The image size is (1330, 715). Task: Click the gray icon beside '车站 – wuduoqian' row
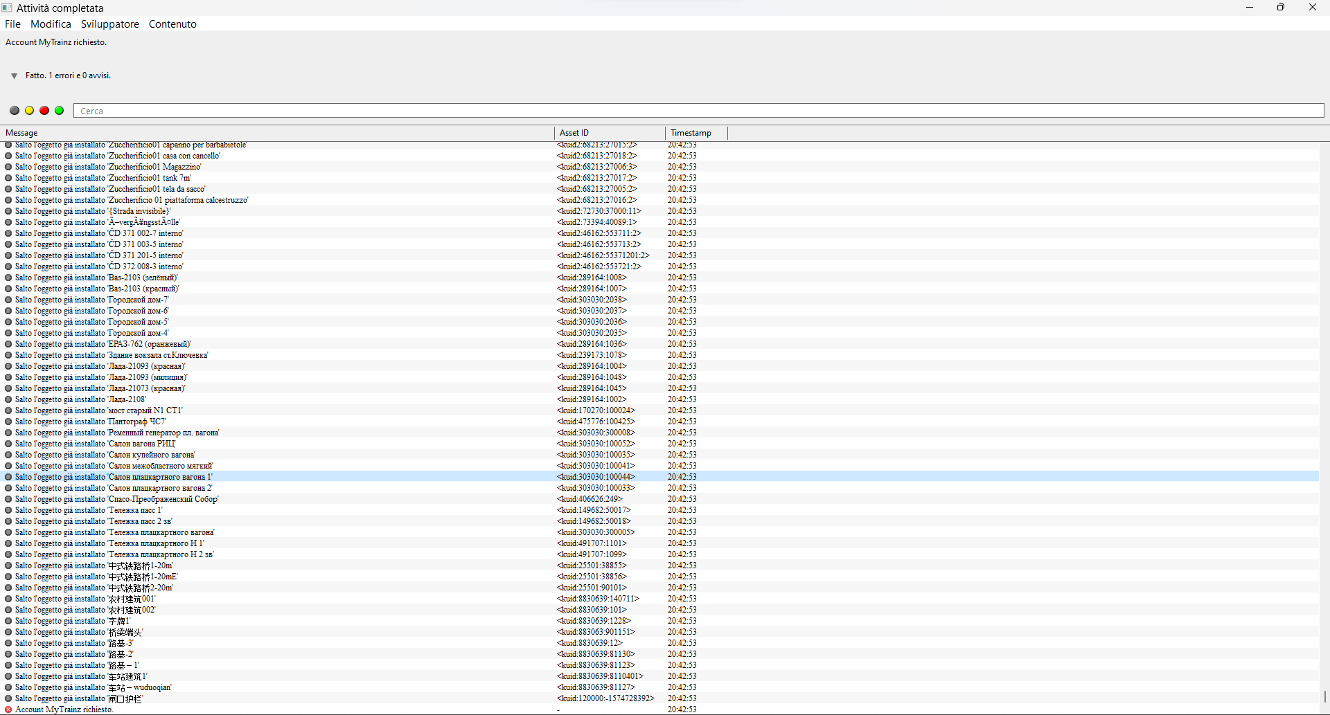click(8, 687)
